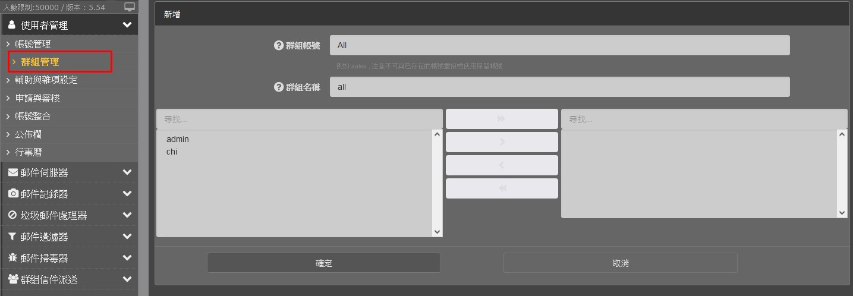853x296 pixels.
Task: Click the move-all-left double arrow button
Action: pyautogui.click(x=502, y=188)
